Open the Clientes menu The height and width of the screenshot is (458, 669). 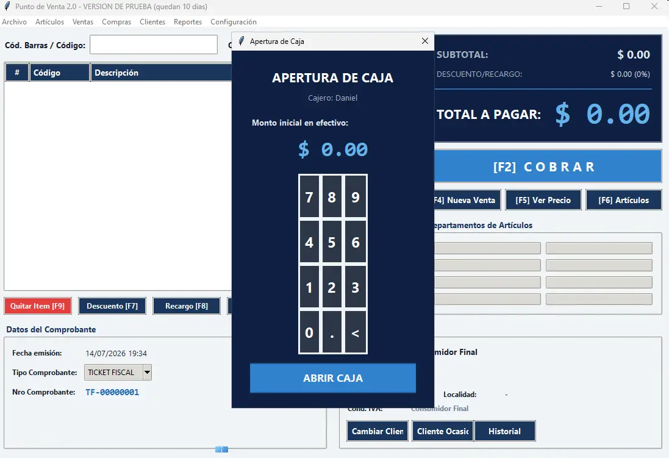[x=152, y=22]
